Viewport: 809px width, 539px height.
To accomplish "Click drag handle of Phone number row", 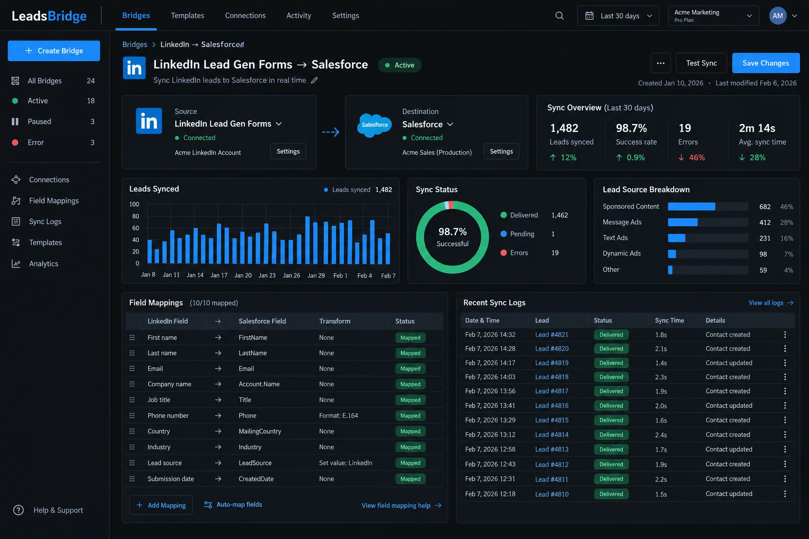I will (132, 415).
